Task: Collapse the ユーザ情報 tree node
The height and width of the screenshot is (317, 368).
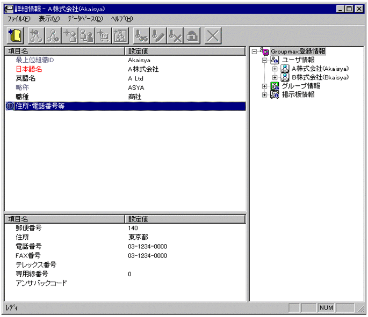Action: click(x=264, y=60)
